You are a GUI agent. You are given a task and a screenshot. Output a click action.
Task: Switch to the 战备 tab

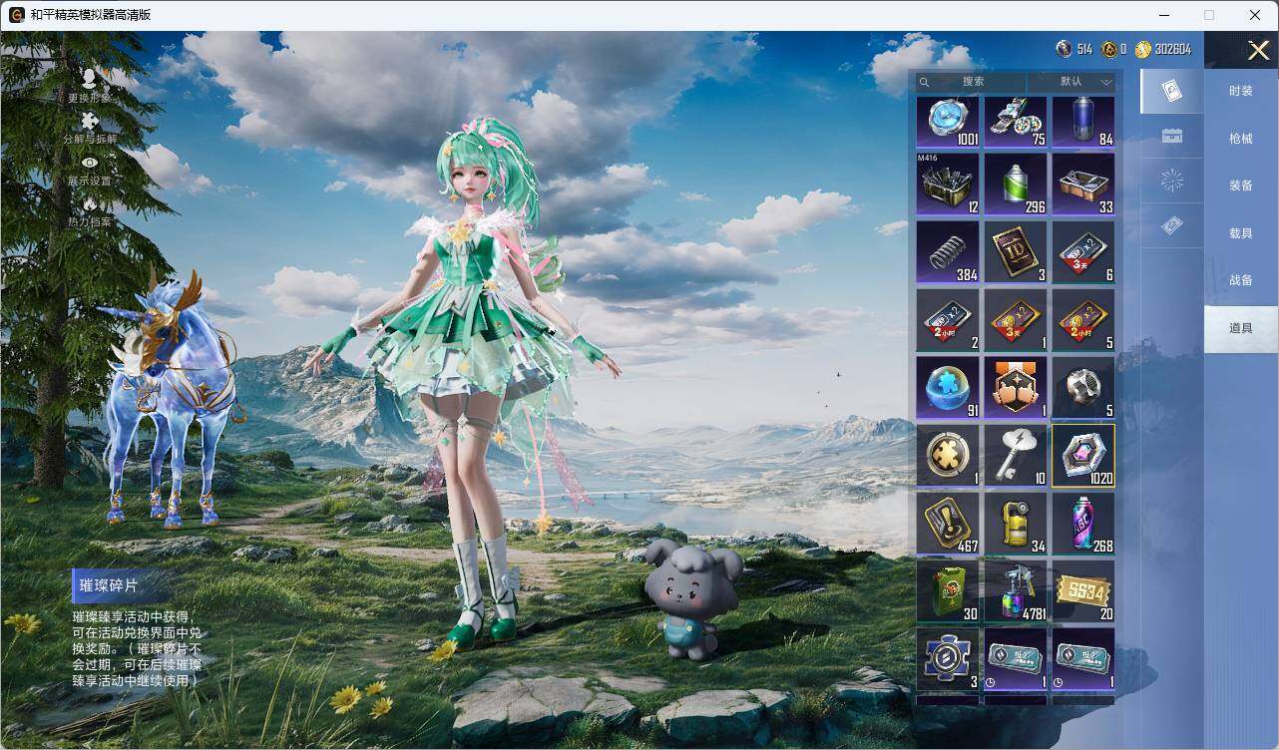pyautogui.click(x=1240, y=280)
